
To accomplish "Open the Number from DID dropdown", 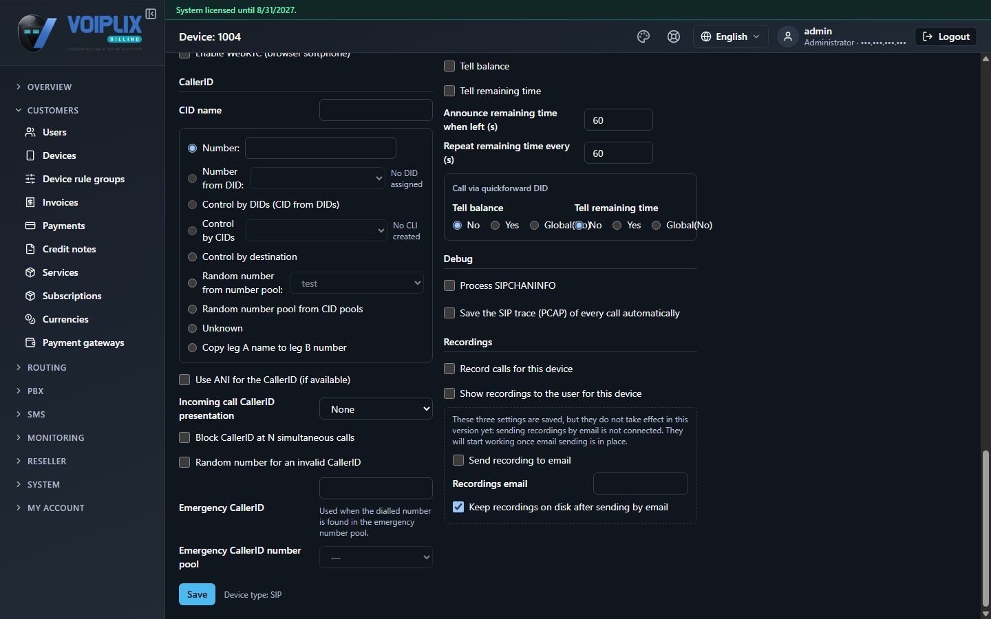I will click(318, 178).
